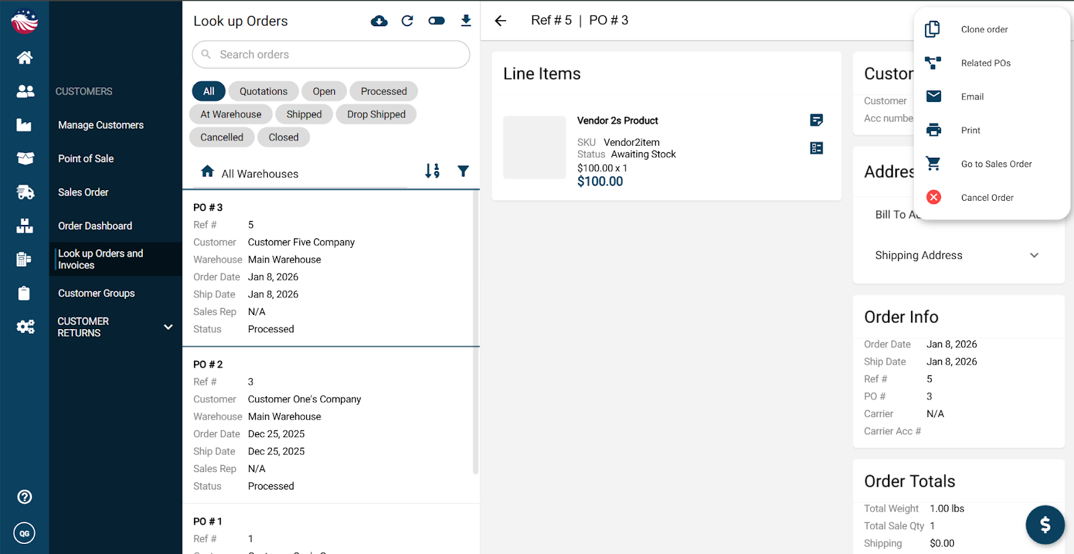Open the filter funnel icon

[x=463, y=171]
